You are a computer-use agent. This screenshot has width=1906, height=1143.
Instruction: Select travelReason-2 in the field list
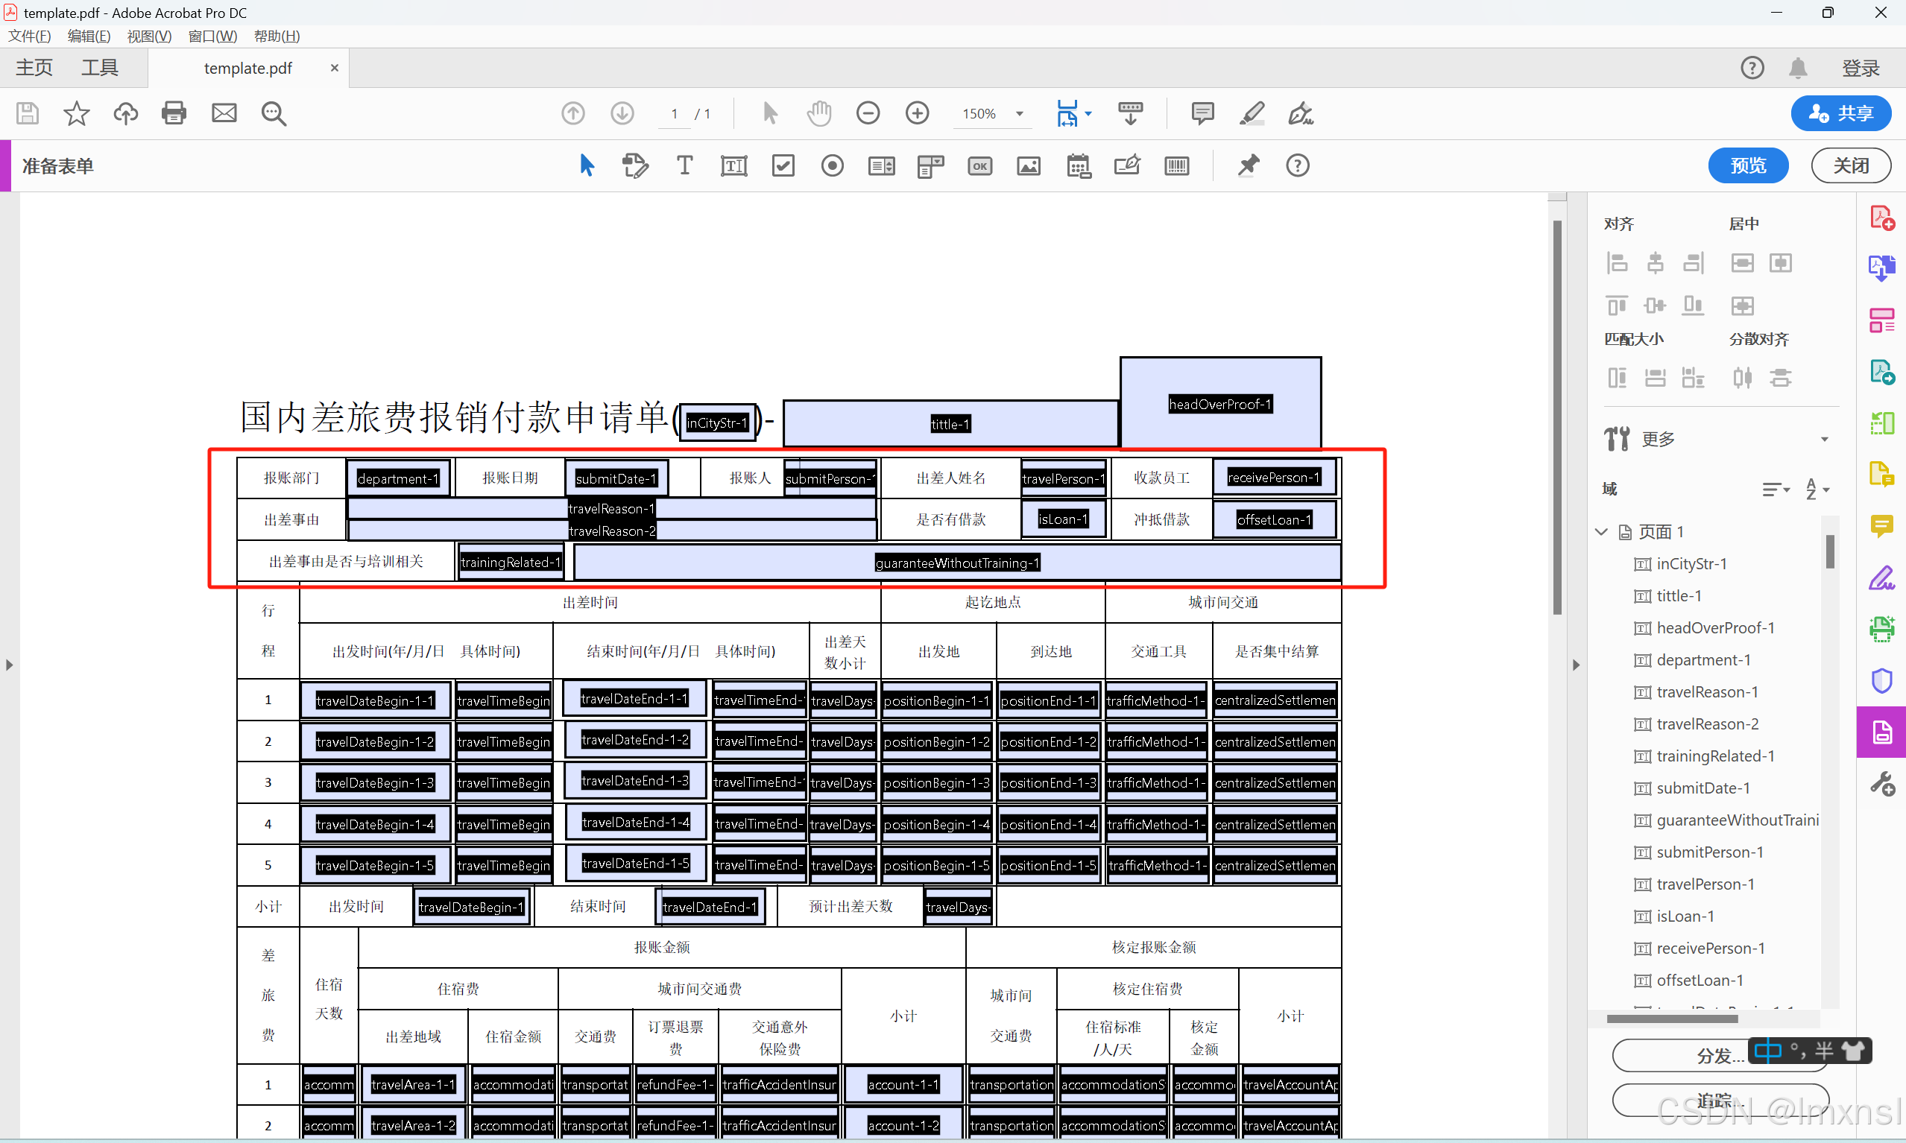[1706, 724]
